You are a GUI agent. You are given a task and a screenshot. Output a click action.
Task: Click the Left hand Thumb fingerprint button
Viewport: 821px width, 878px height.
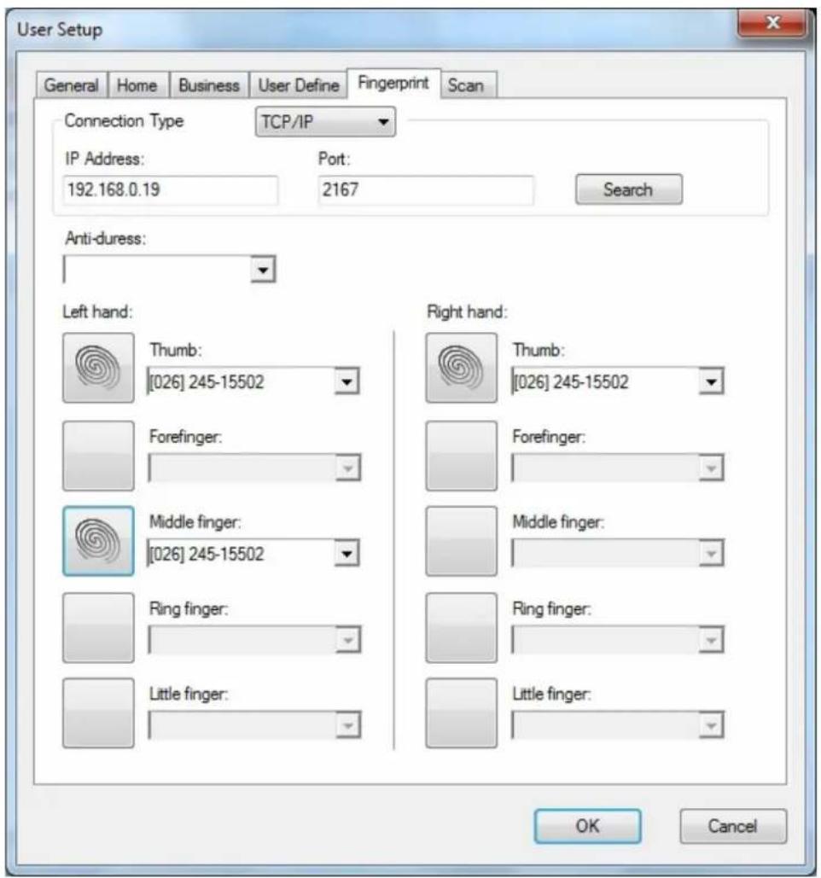tap(98, 368)
